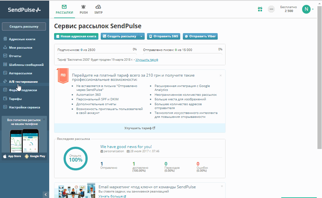Click the Тарифы wallet icon
This screenshot has height=198, width=322.
(x=5, y=98)
